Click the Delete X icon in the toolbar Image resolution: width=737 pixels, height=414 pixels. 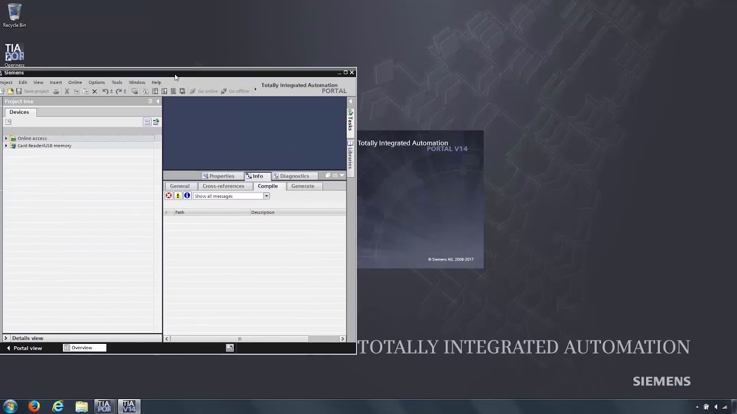tap(95, 91)
